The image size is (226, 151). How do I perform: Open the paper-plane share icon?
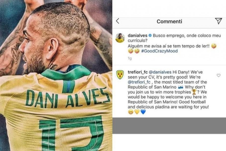[x=218, y=21]
